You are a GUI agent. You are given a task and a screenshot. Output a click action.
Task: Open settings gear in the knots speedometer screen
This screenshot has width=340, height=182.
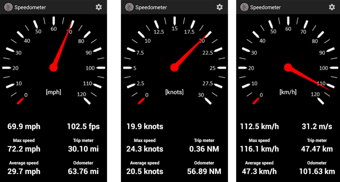click(220, 7)
